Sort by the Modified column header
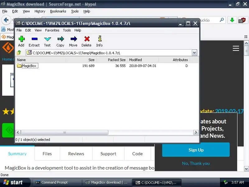The height and width of the screenshot is (187, 249). coord(143,60)
